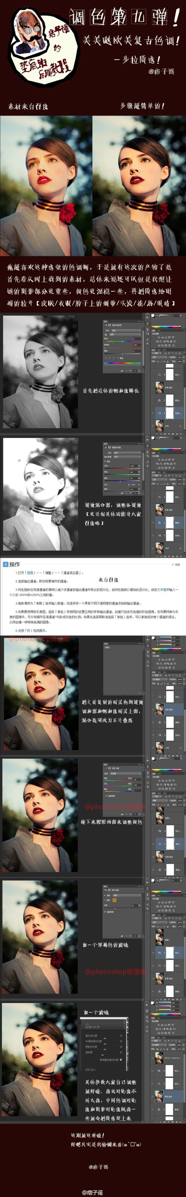Image resolution: width=186 pixels, height=1197 pixels.
Task: Hide photo filter layer in final step panel
Action: coord(152,1071)
